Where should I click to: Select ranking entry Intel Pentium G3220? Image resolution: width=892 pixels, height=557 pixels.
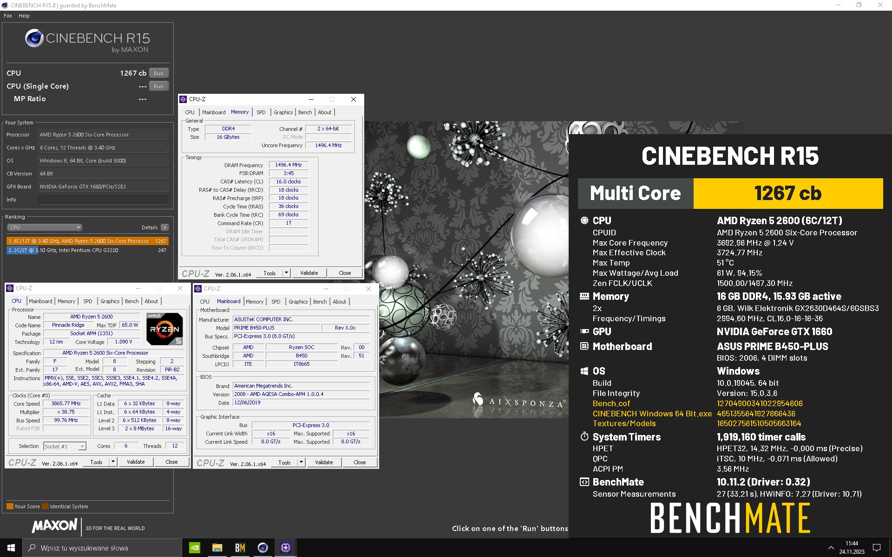click(87, 250)
